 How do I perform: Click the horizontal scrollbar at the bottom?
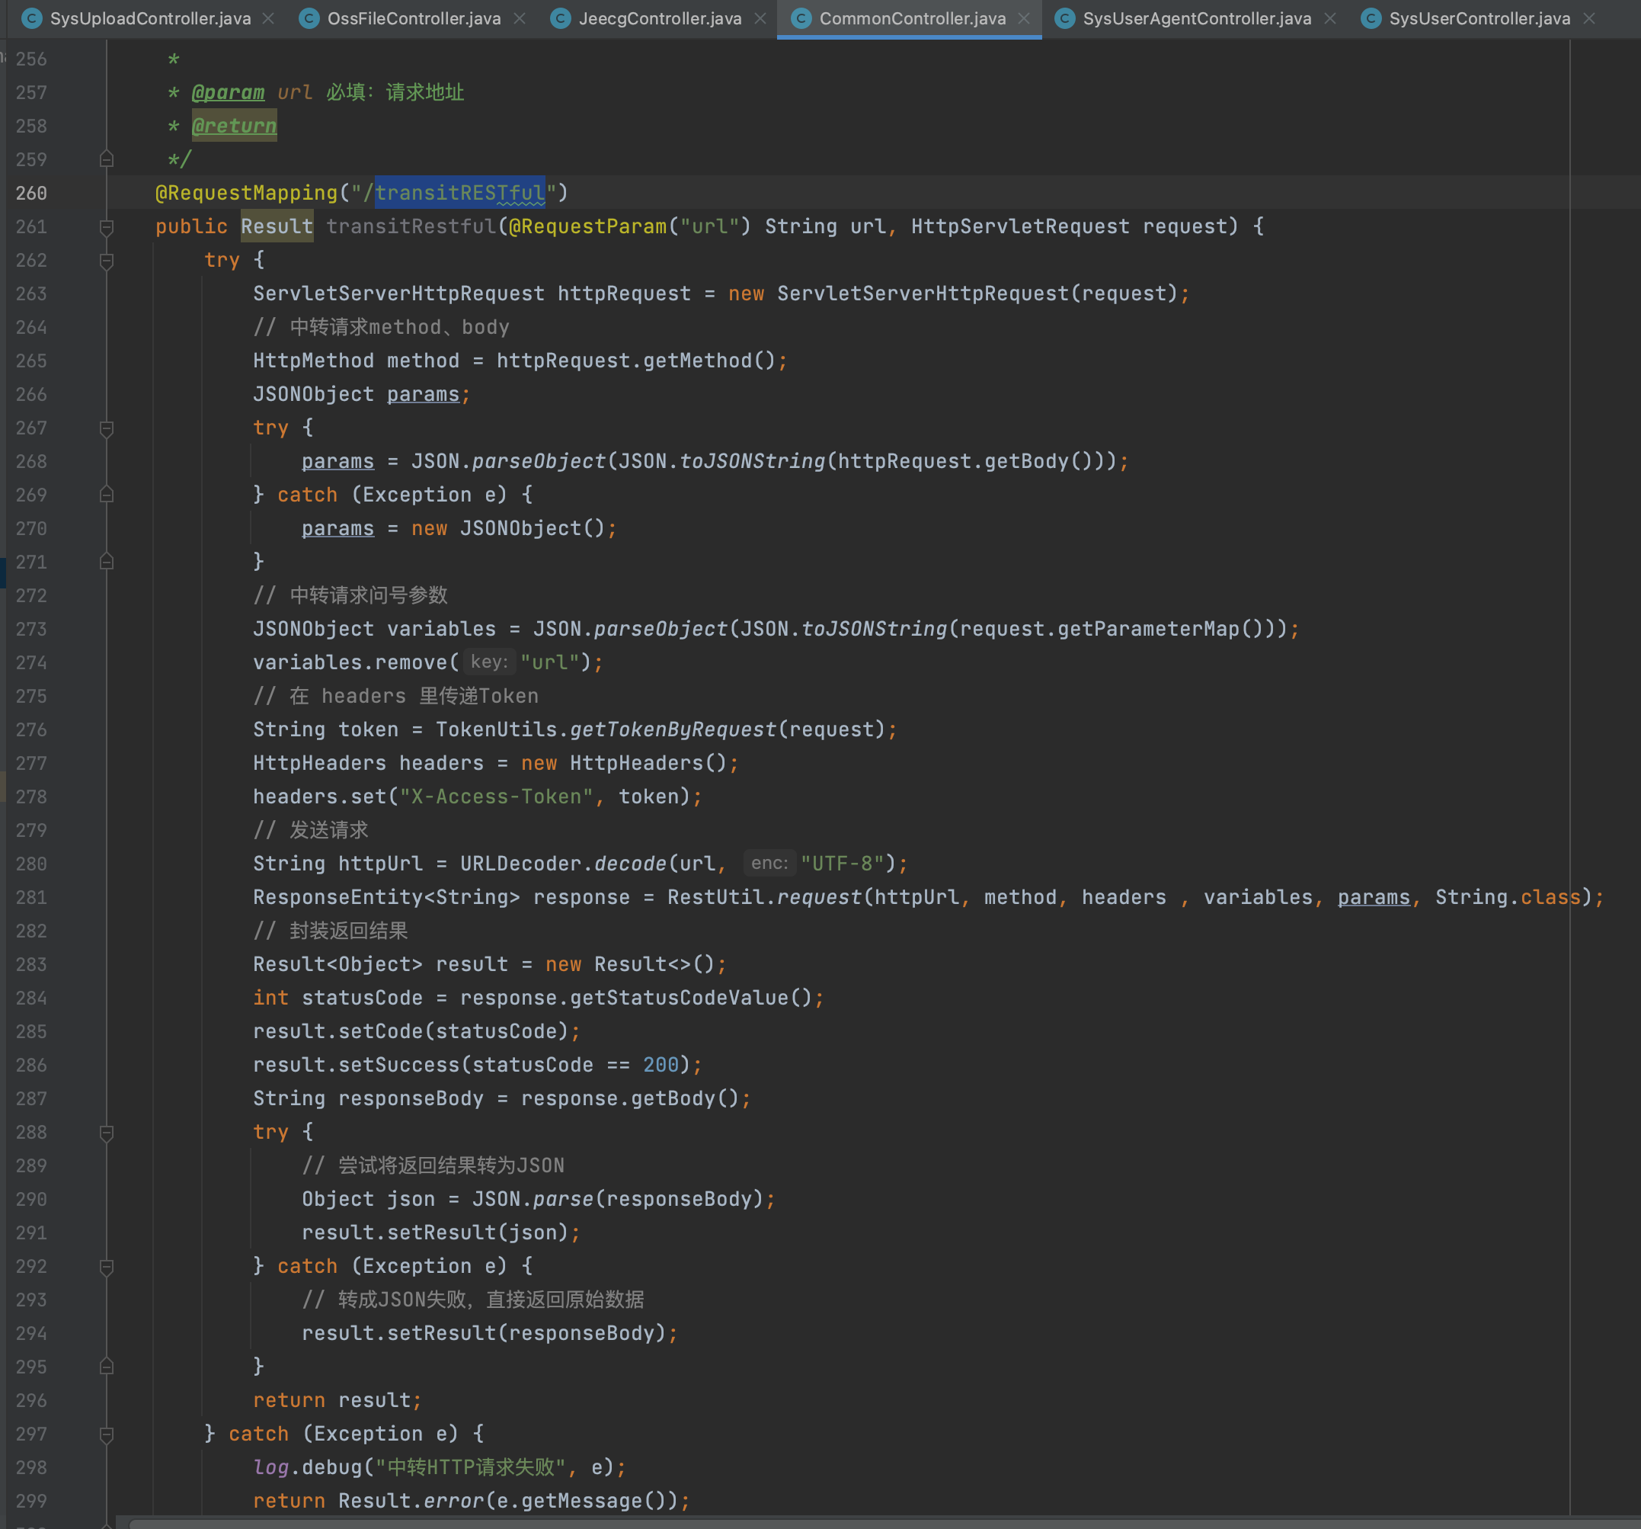click(x=826, y=1522)
